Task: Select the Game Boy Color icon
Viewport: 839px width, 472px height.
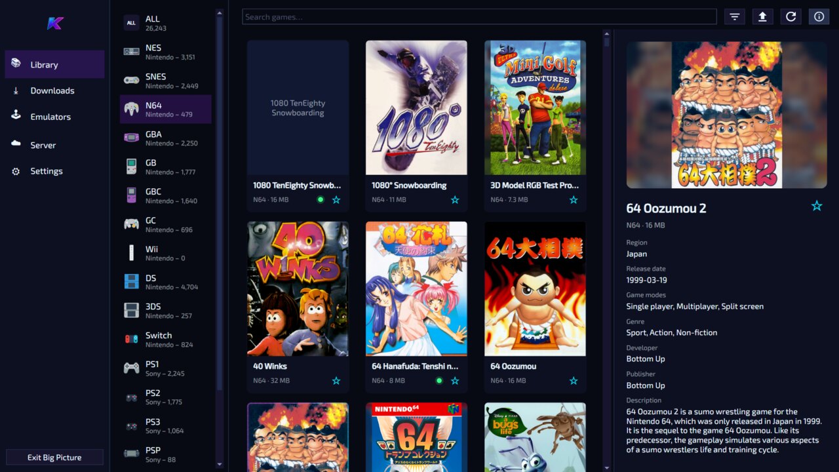Action: (132, 195)
